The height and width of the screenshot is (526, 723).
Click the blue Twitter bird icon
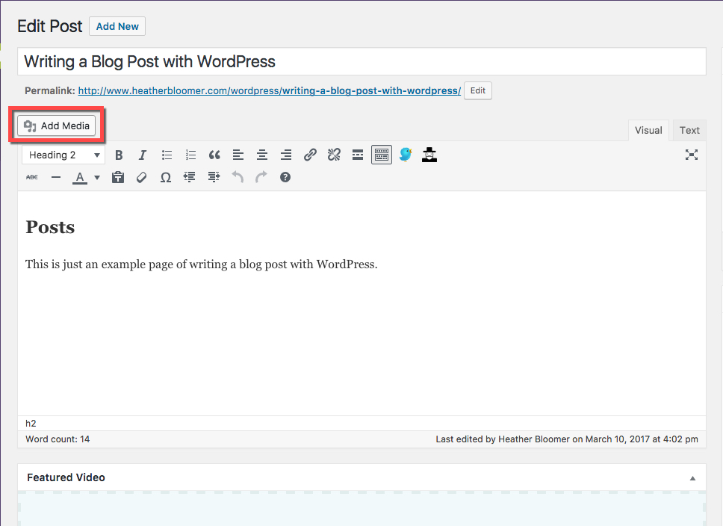coord(406,155)
